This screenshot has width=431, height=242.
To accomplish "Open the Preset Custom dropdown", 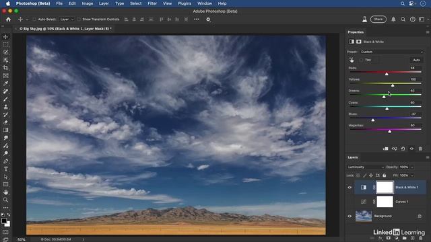I will click(391, 52).
